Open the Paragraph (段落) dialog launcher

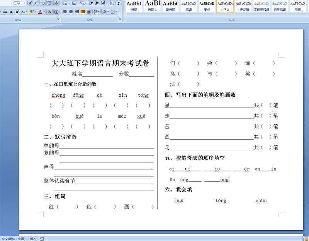pos(121,19)
